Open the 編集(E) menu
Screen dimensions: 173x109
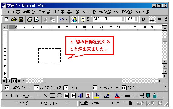pos(29,12)
